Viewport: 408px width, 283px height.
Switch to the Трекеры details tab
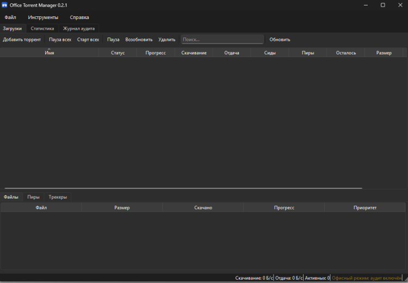(x=58, y=197)
